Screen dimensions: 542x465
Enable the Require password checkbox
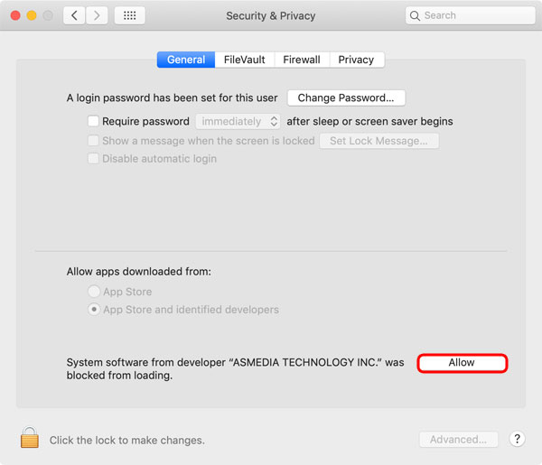point(93,121)
